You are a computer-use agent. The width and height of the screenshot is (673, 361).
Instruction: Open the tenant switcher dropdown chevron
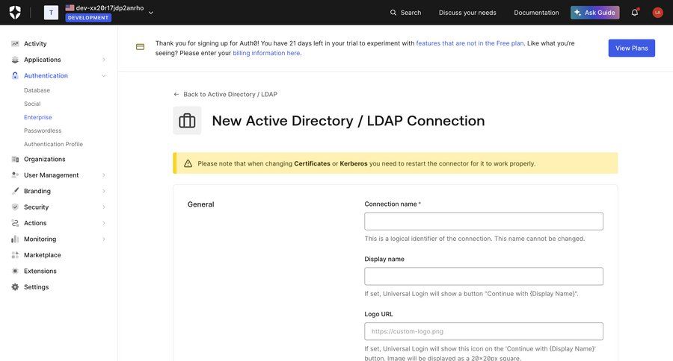click(x=150, y=13)
